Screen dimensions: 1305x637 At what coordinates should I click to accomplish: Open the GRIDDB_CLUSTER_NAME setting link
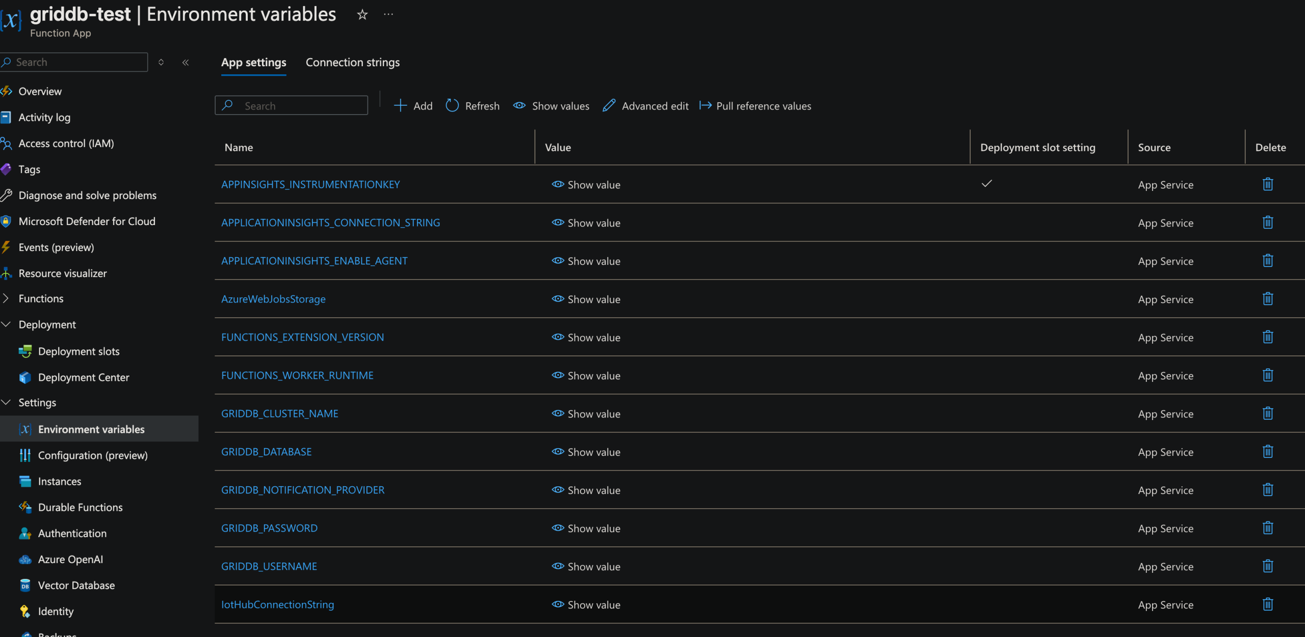[x=279, y=413]
